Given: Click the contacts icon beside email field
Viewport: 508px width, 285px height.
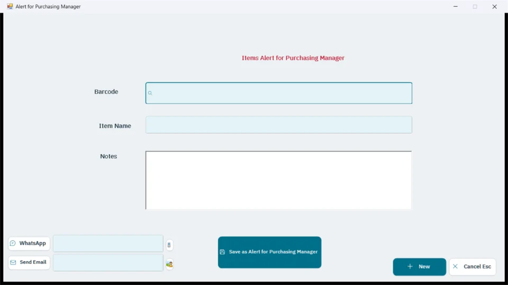Looking at the screenshot, I should click(x=169, y=264).
